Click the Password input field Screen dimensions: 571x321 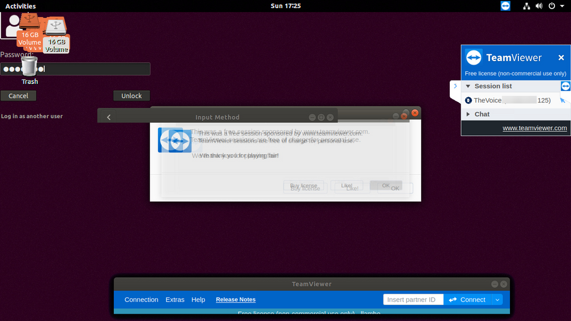[75, 69]
